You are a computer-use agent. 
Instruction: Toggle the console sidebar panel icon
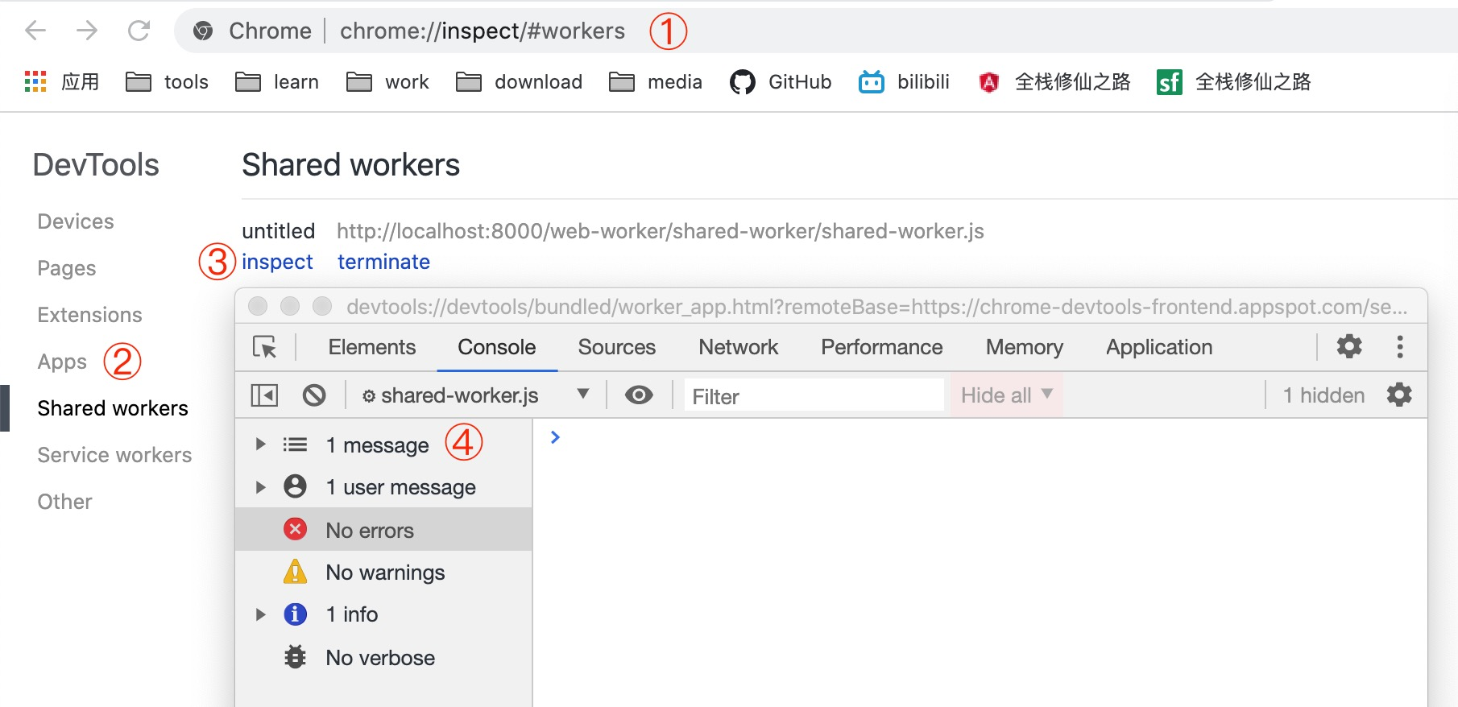(264, 395)
